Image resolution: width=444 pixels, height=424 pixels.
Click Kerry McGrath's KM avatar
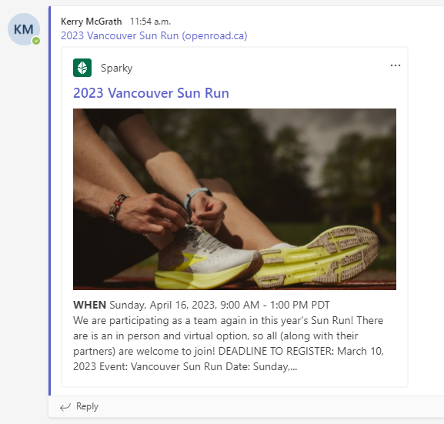tap(24, 29)
